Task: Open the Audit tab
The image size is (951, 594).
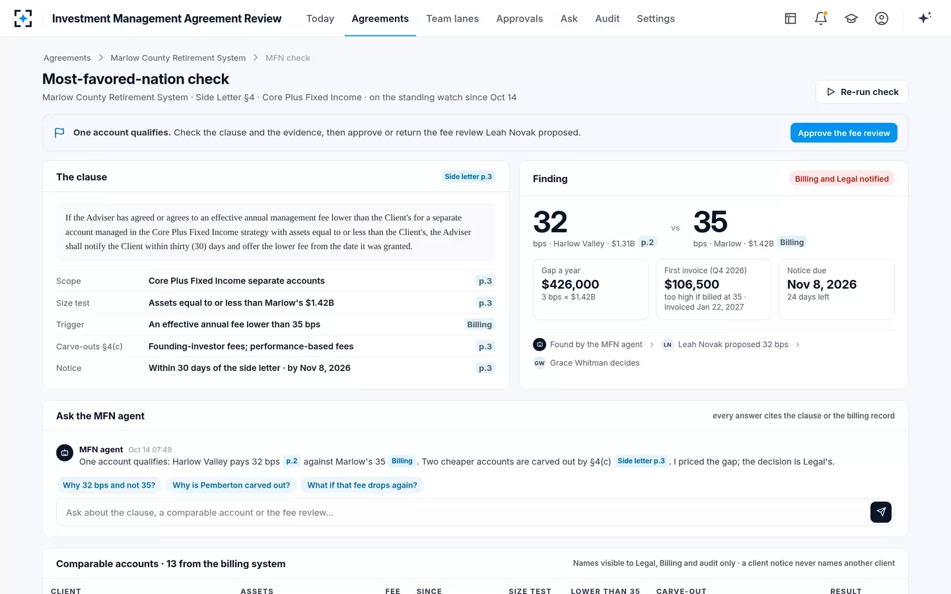Action: click(x=607, y=18)
